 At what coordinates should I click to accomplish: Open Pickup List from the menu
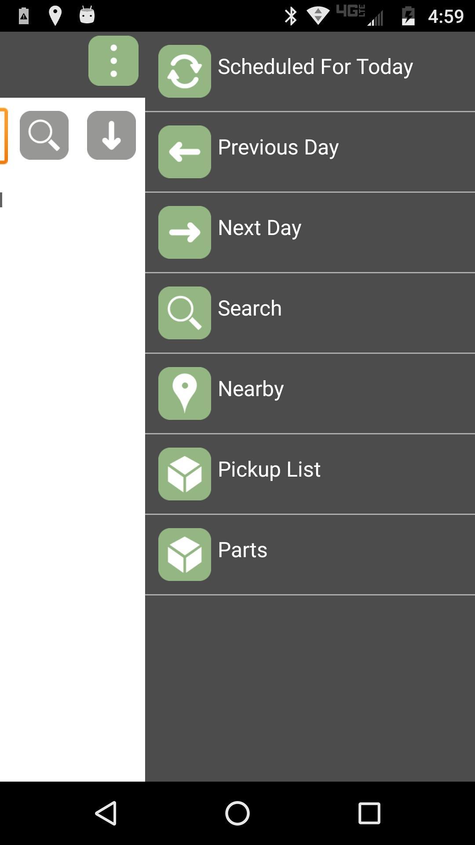pos(310,474)
